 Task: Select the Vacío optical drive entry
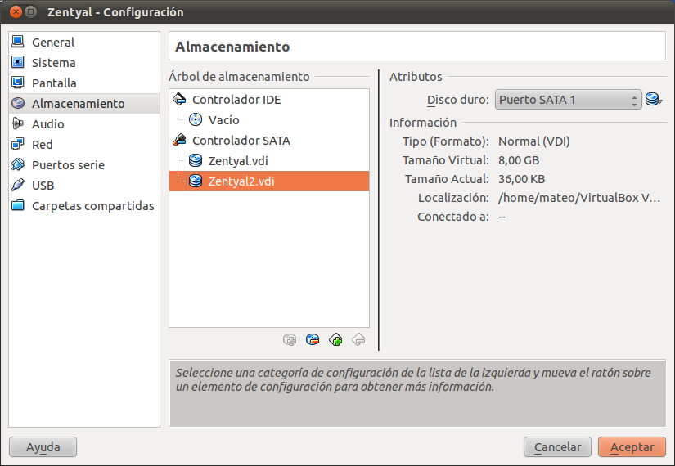[x=269, y=119]
